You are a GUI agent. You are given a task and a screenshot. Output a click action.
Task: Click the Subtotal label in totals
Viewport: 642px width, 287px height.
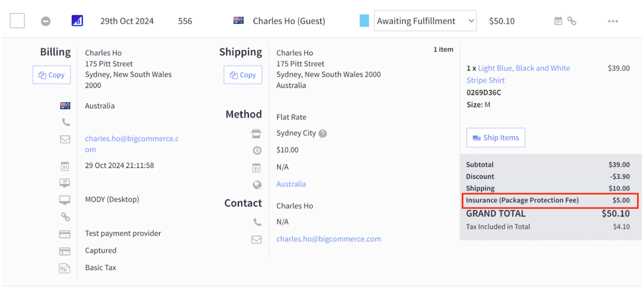pos(480,164)
